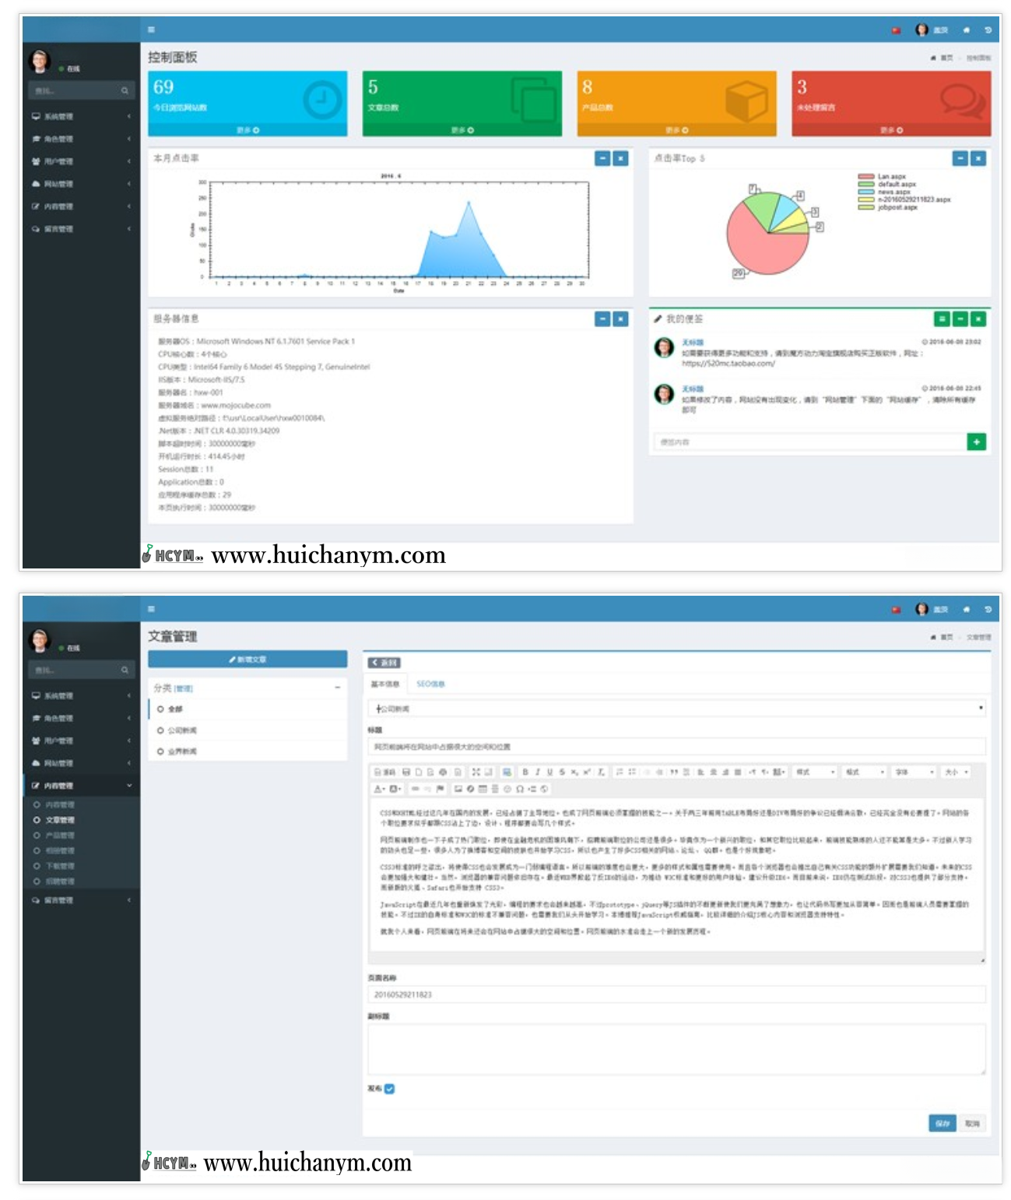The height and width of the screenshot is (1200, 1011).
Task: Click Italic in the article editor toolbar
Action: (537, 772)
